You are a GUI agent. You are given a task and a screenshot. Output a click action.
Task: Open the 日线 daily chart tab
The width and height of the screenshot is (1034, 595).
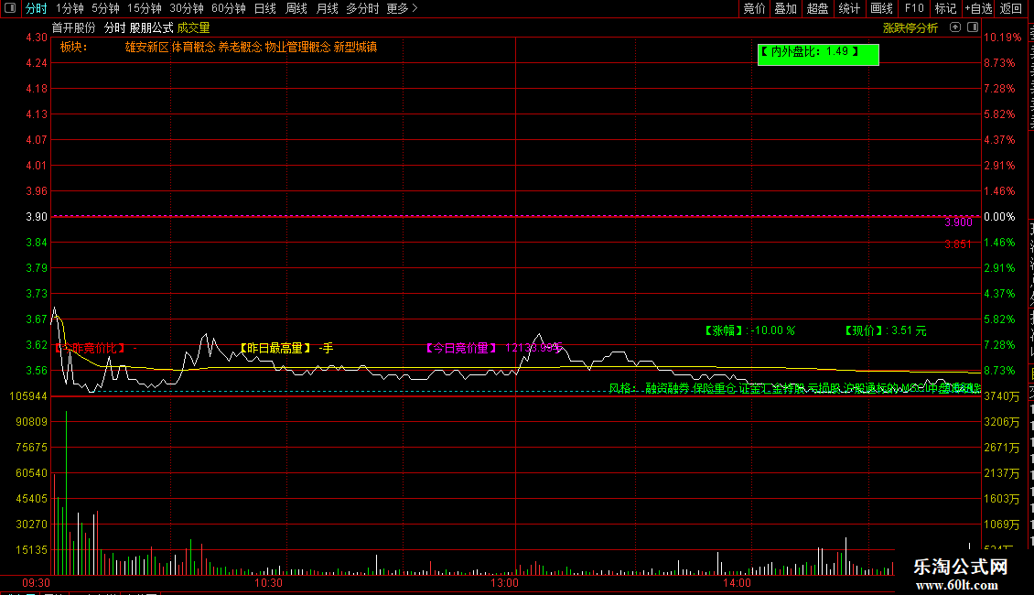(x=265, y=8)
